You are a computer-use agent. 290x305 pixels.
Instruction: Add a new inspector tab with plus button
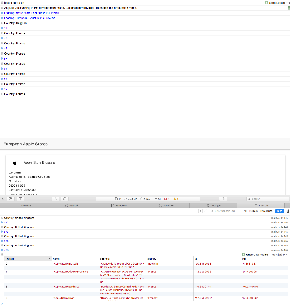pos(288,205)
